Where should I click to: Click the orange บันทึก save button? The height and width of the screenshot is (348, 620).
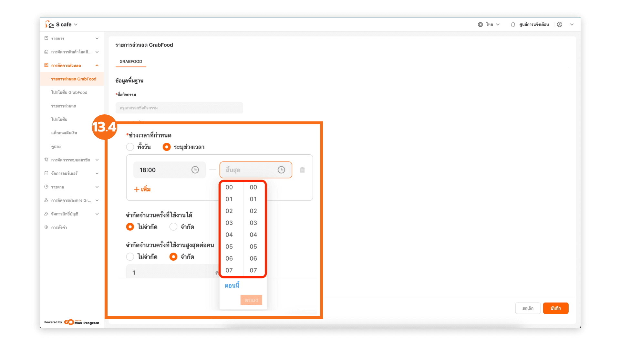(x=555, y=308)
